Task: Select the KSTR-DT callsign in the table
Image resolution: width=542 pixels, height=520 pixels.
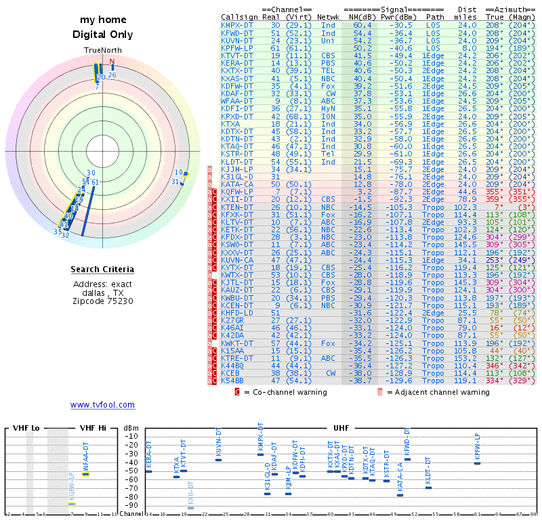Action: [x=237, y=154]
